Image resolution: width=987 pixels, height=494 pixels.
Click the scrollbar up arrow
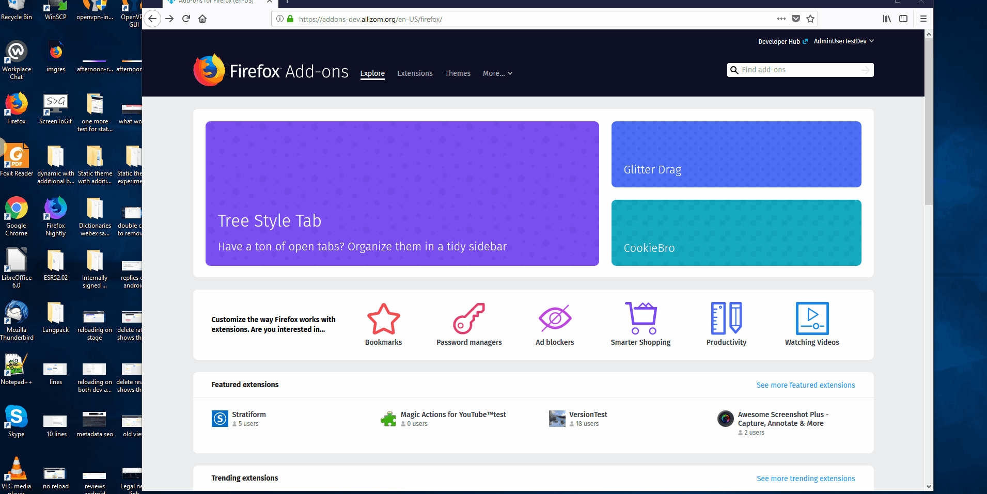(x=929, y=34)
